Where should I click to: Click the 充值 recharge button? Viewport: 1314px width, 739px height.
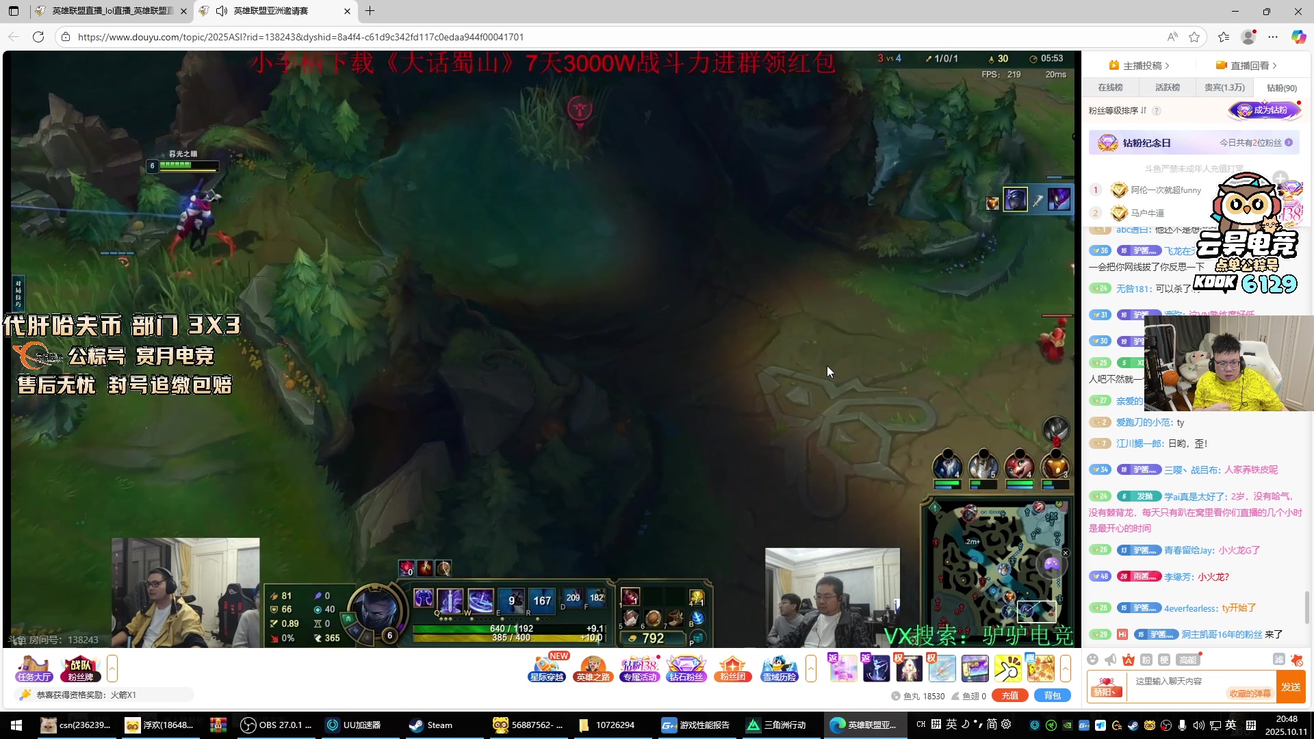(x=1009, y=696)
